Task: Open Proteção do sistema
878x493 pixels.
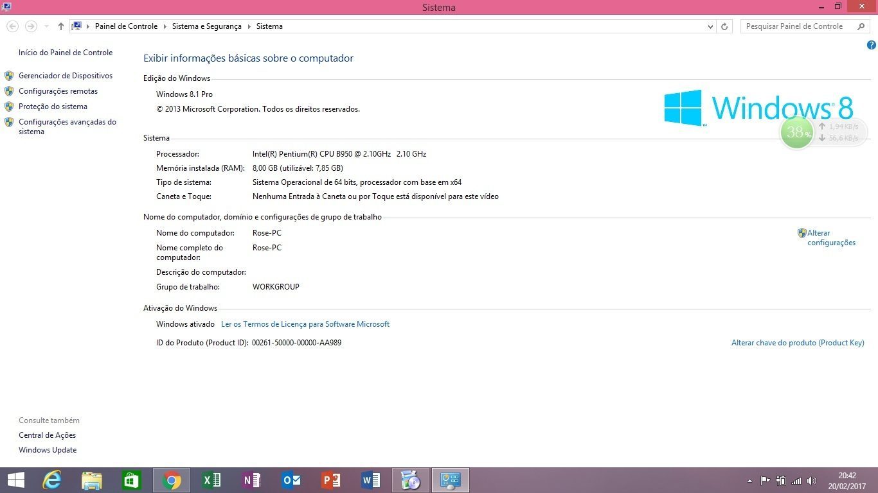Action: pos(53,107)
